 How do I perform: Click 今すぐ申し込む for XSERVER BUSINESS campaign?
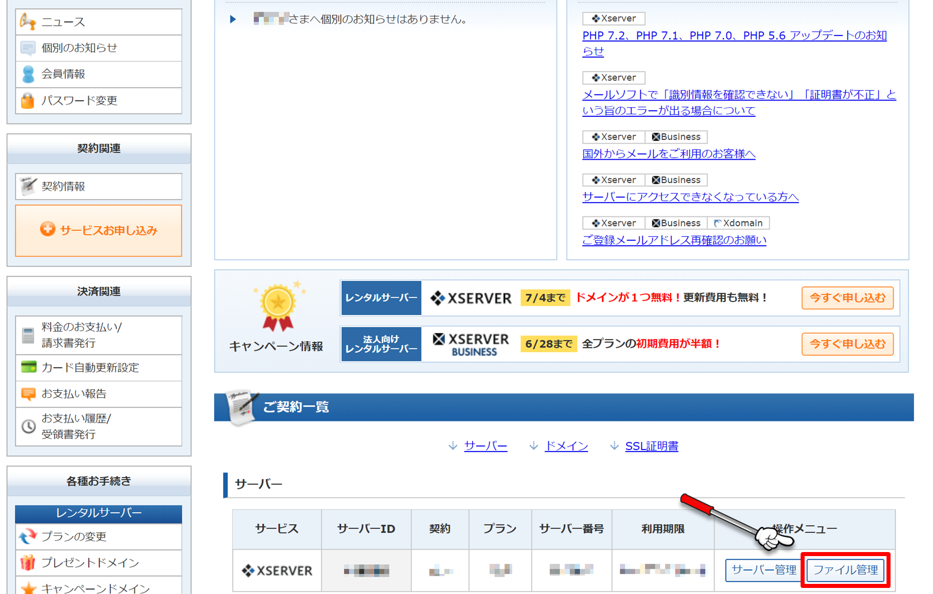(x=847, y=344)
